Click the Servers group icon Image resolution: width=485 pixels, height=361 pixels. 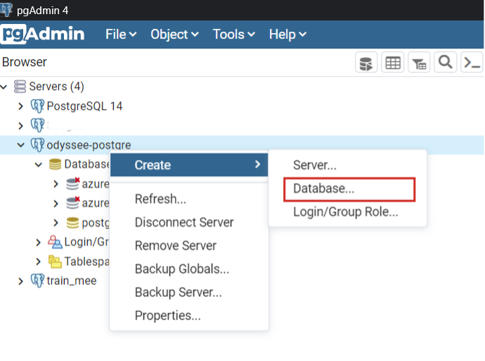tap(20, 87)
